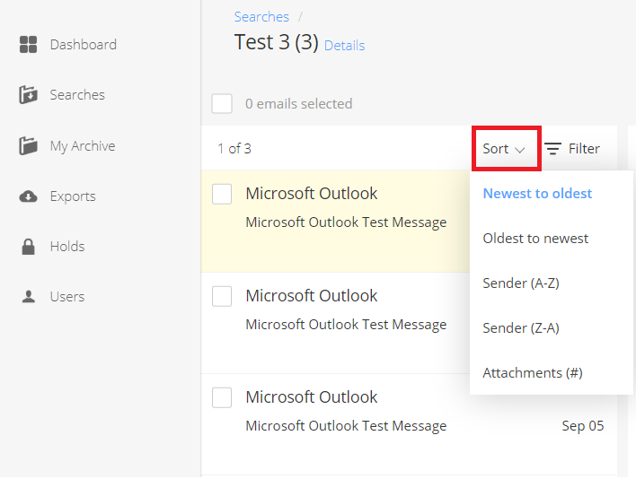Sort by Sender (A-Z)

[521, 283]
